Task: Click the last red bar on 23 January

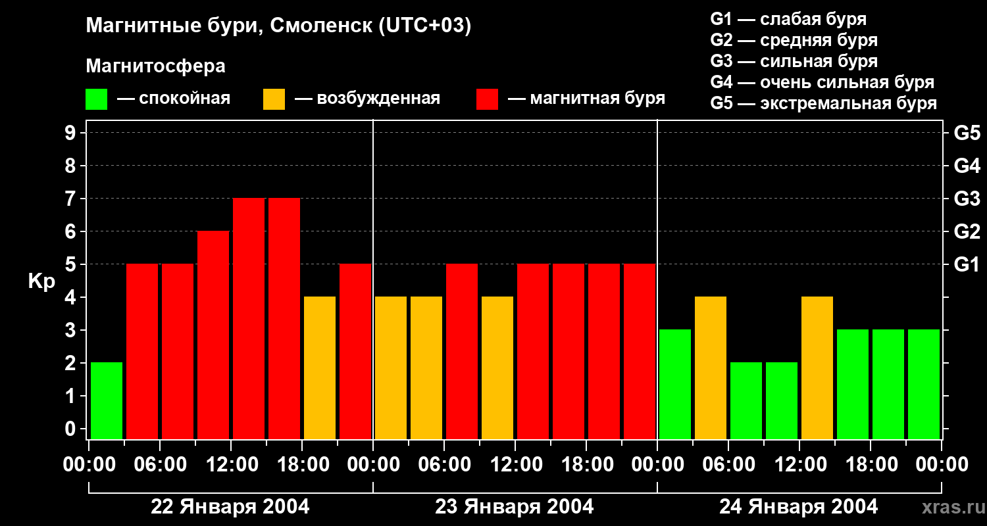Action: [640, 351]
